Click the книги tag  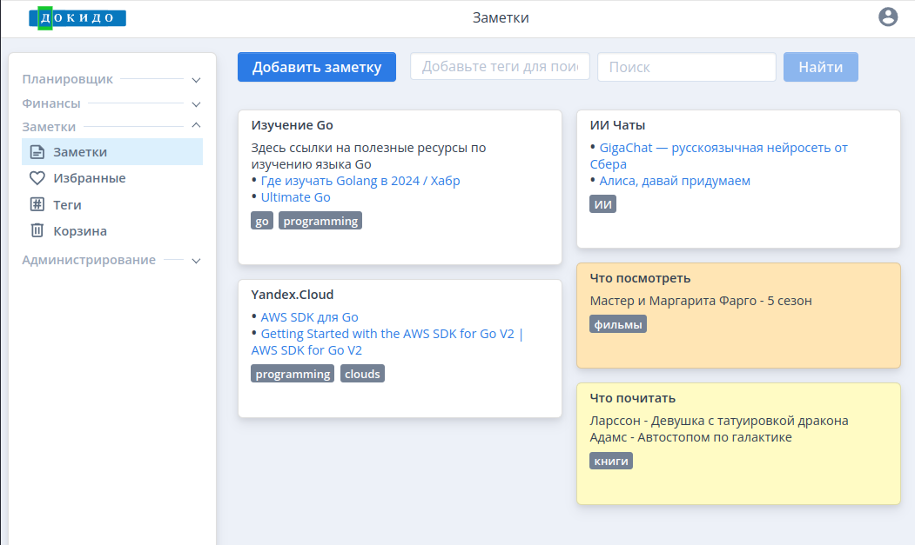[611, 461]
